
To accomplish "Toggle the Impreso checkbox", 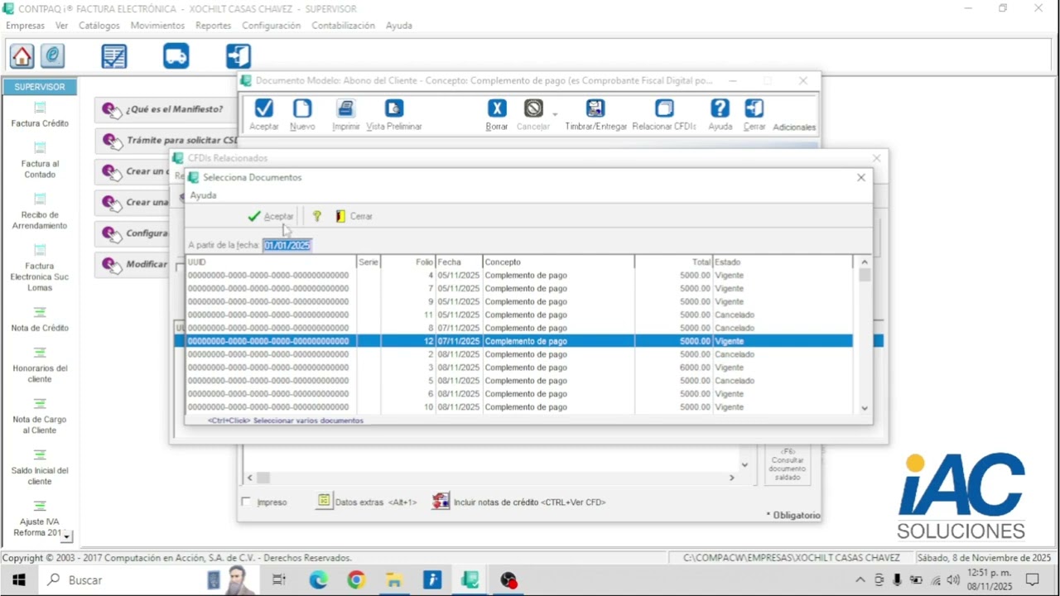I will point(246,502).
